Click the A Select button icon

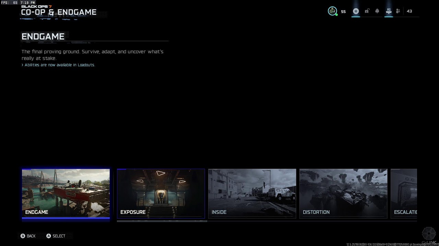click(x=49, y=236)
